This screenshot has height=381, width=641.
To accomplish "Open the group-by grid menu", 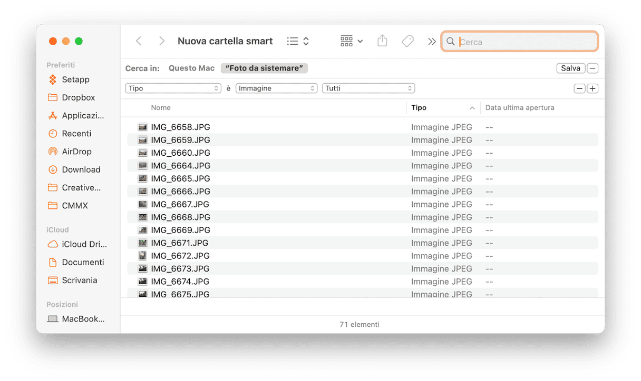I will point(352,41).
